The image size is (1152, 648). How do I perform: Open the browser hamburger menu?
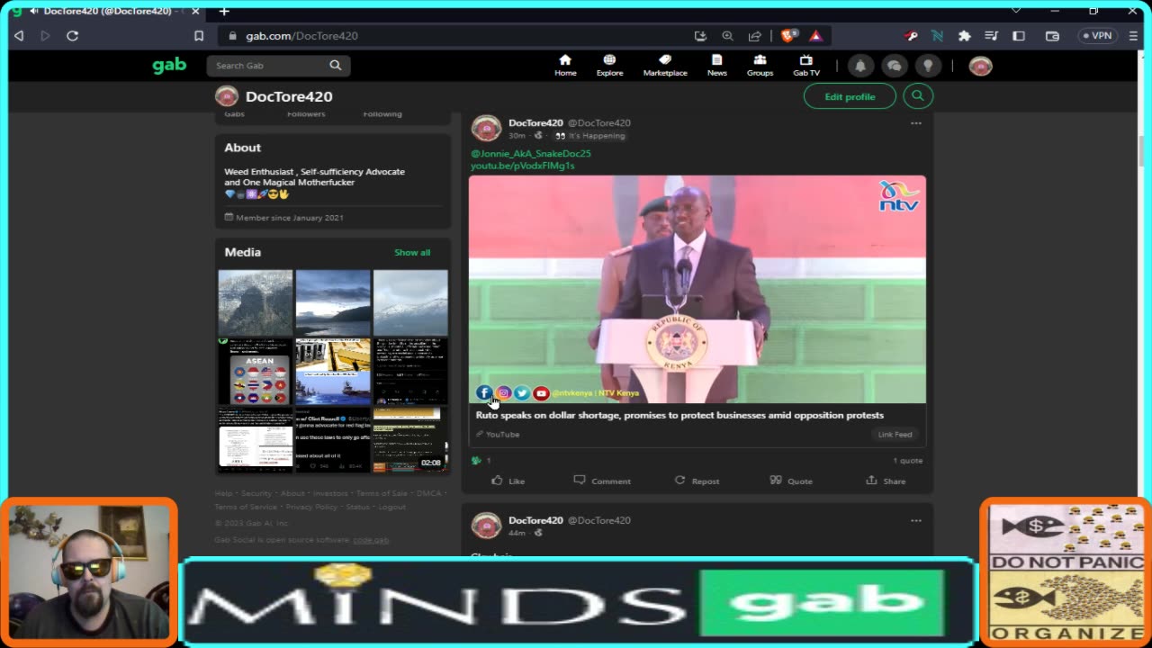coord(1133,36)
